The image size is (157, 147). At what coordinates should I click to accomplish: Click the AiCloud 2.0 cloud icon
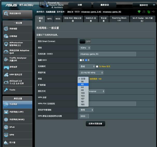click(x=6, y=82)
